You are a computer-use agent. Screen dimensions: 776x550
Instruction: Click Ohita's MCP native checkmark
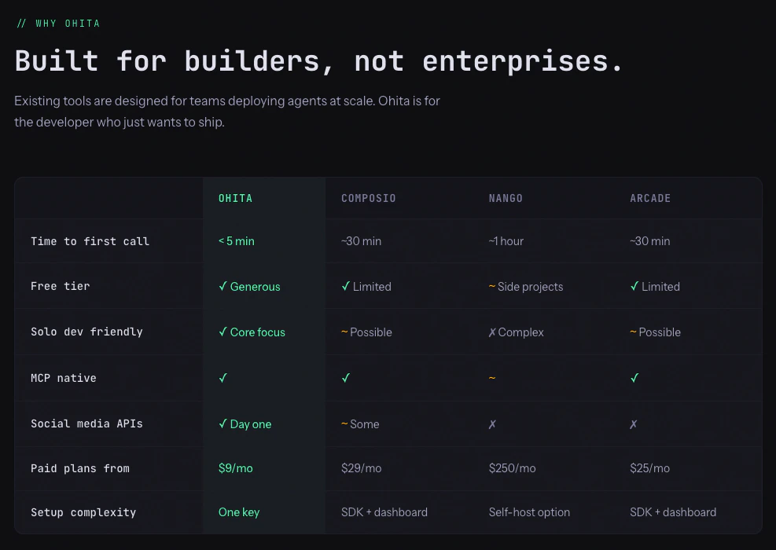coord(223,378)
